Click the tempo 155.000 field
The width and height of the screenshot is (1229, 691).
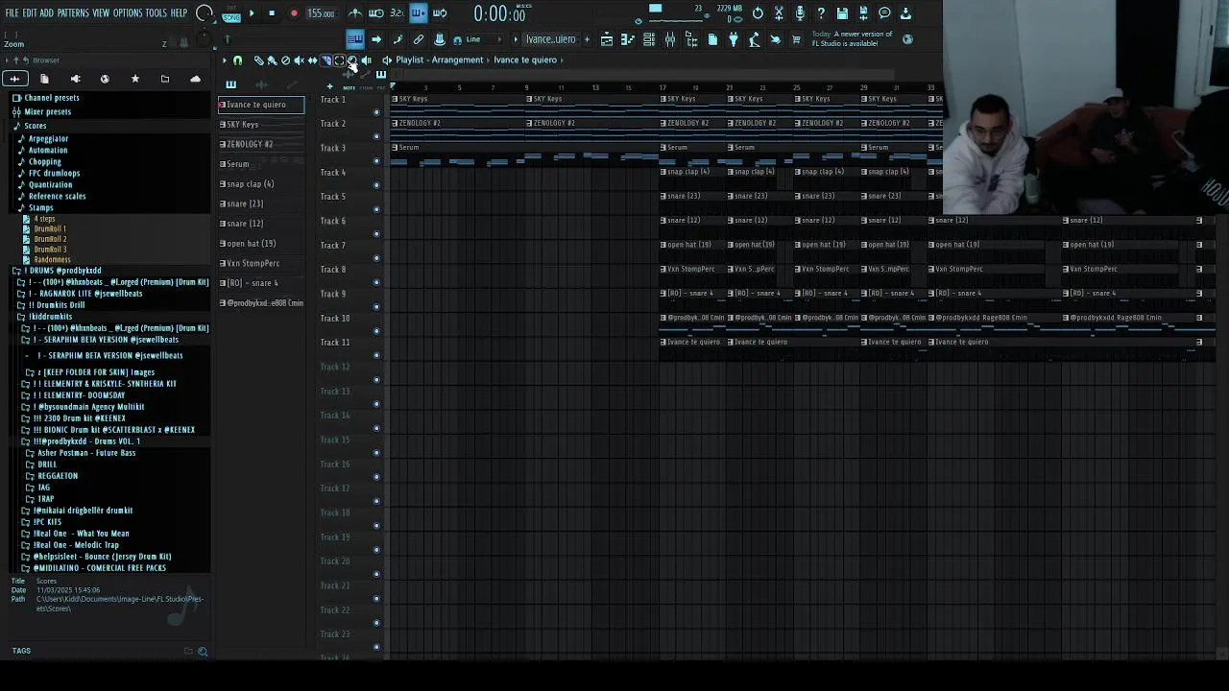(321, 13)
